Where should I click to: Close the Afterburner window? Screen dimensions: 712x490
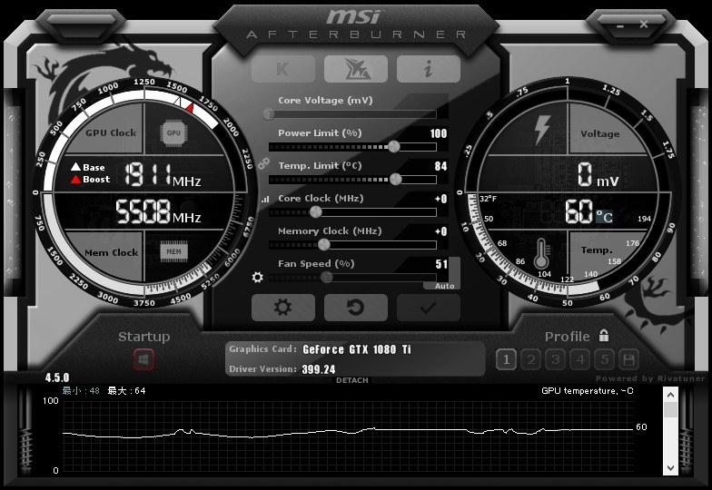[644, 24]
